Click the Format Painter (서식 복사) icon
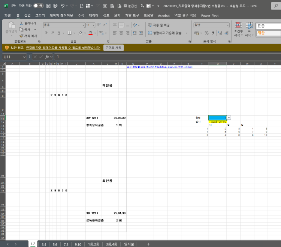The height and width of the screenshot is (247, 281). [21, 35]
